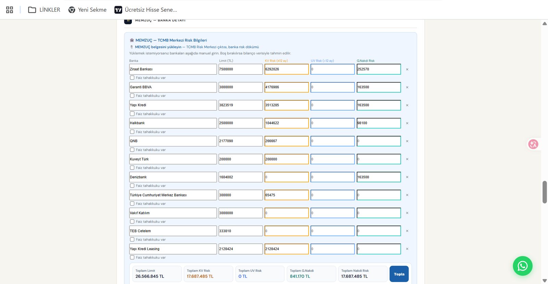Click the Toplam G.Nakdi value 841.170 TL
Screen dimensions: 548x284
pyautogui.click(x=300, y=276)
